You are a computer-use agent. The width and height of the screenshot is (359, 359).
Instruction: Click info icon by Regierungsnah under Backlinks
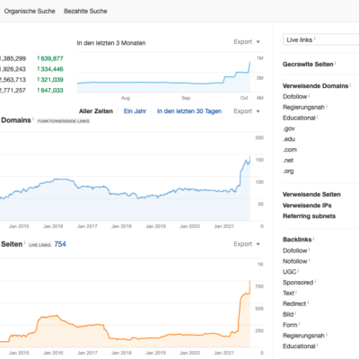point(327,334)
